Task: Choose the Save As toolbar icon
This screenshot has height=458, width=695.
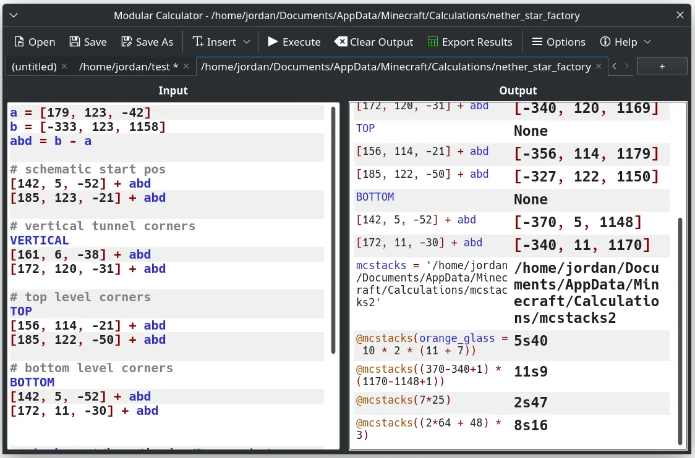Action: 127,42
